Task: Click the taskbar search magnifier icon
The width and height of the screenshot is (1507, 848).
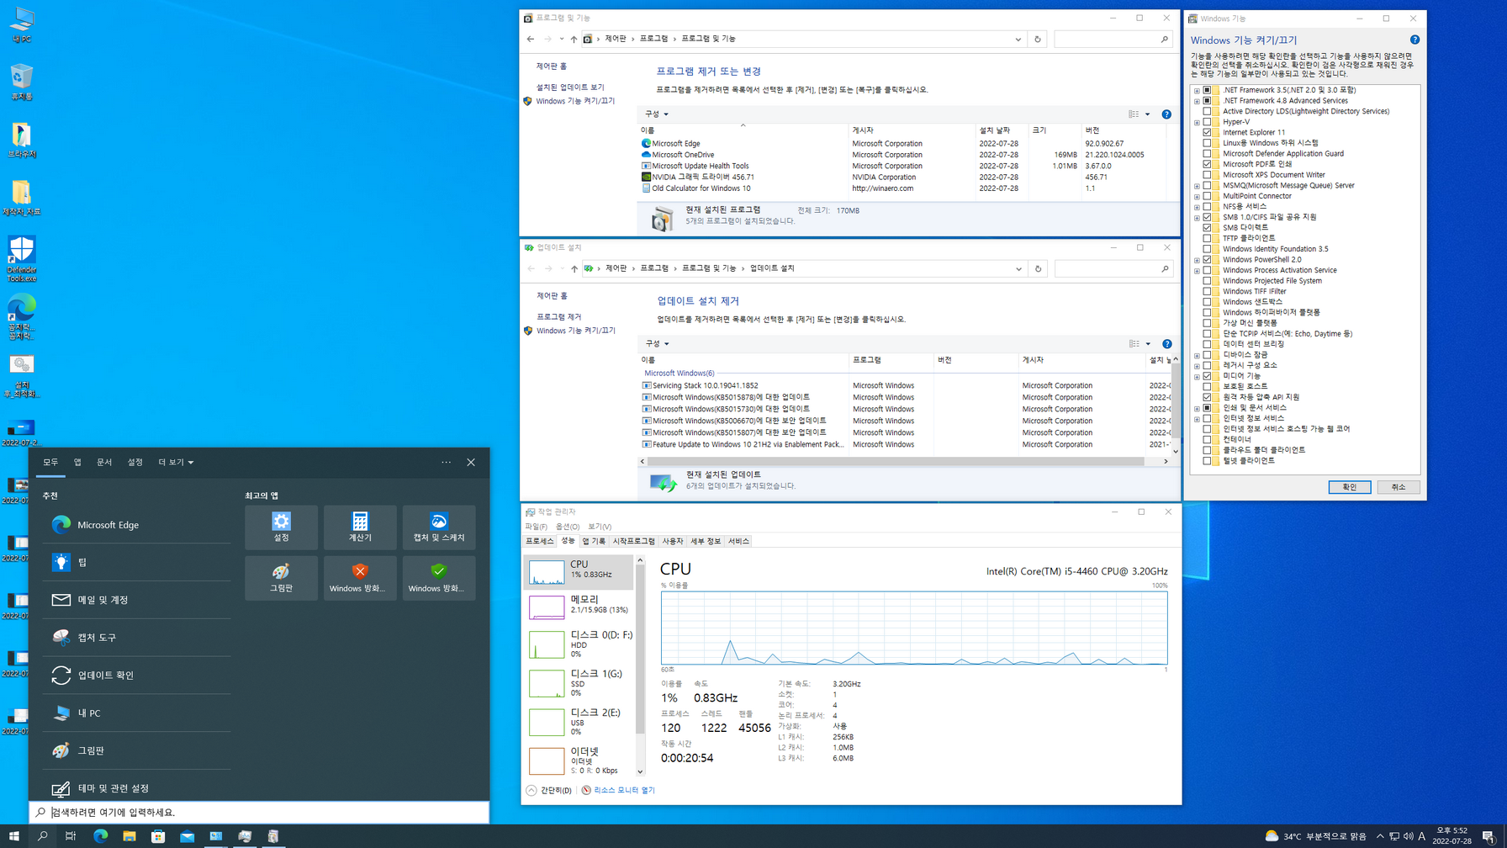Action: click(42, 836)
